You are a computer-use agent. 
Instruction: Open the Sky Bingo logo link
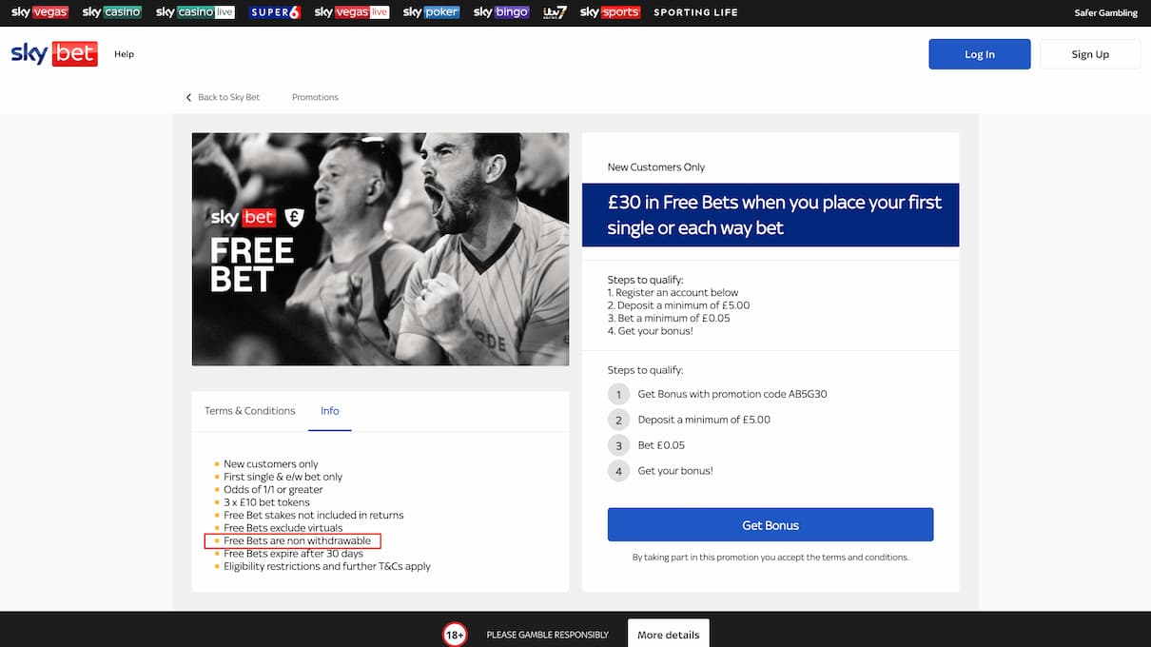tap(501, 12)
